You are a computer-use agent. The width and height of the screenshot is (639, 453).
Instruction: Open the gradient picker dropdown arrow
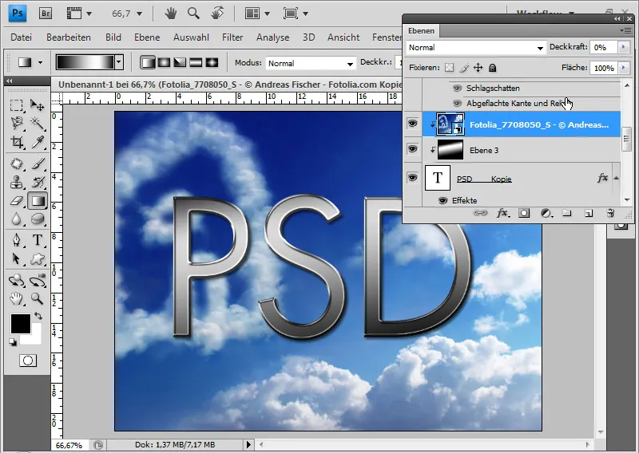pyautogui.click(x=118, y=62)
